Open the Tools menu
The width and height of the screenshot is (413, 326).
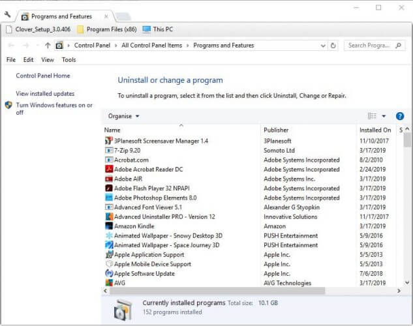point(69,60)
